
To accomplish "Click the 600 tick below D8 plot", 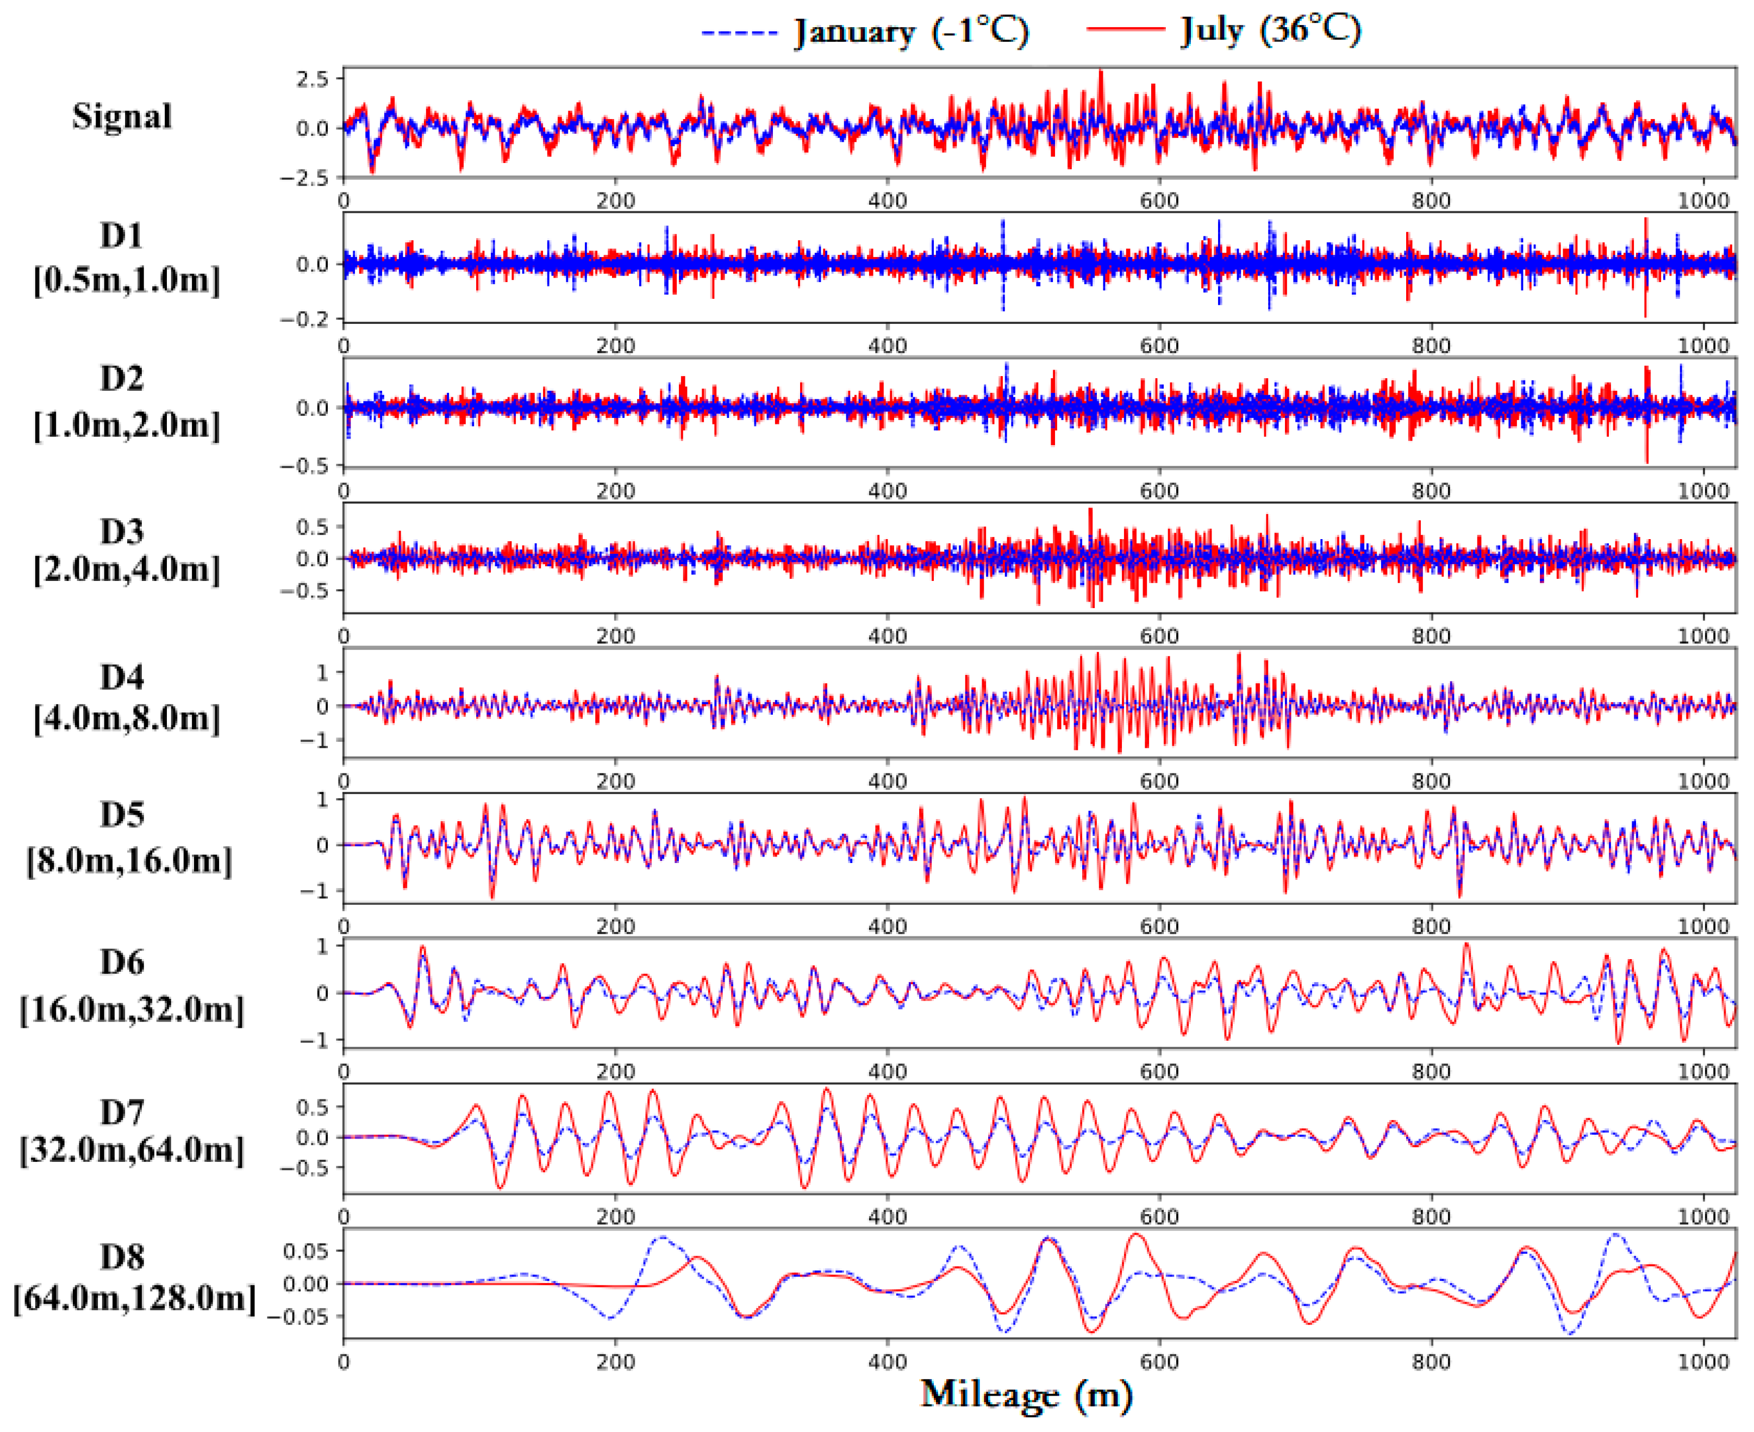I will pos(1159,1362).
